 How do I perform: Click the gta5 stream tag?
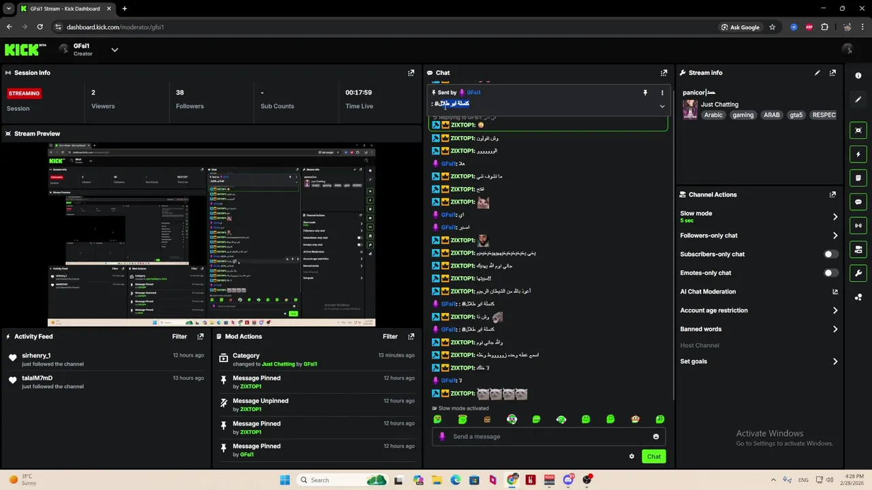pos(796,115)
